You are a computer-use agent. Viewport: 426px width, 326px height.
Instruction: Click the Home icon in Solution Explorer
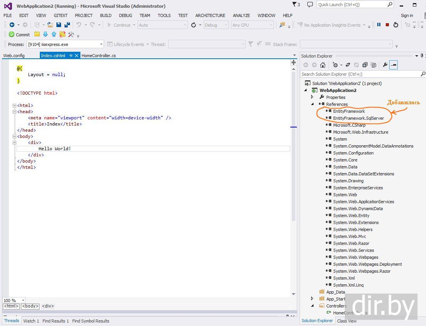click(x=323, y=65)
